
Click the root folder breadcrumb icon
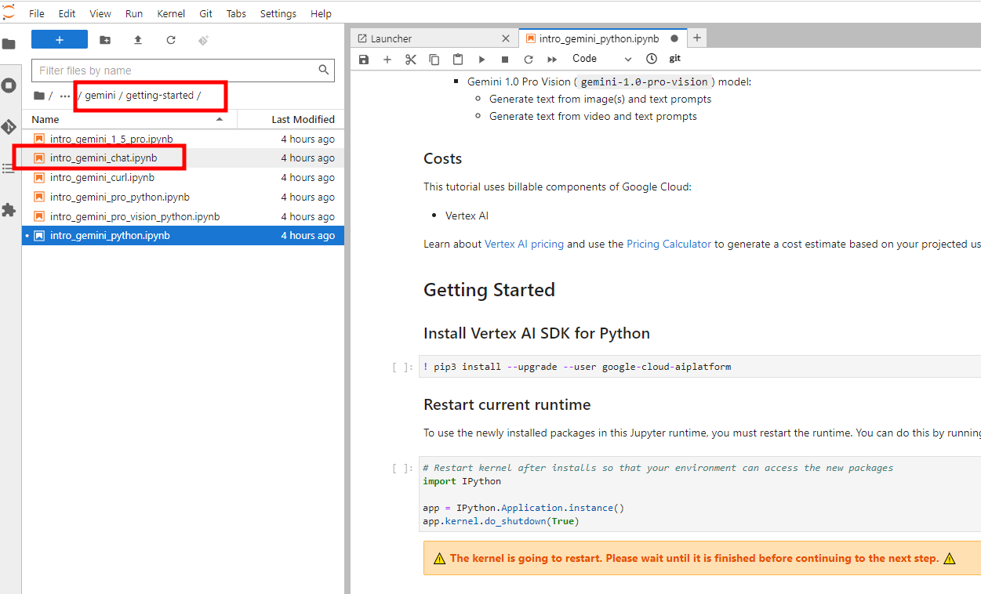click(39, 96)
